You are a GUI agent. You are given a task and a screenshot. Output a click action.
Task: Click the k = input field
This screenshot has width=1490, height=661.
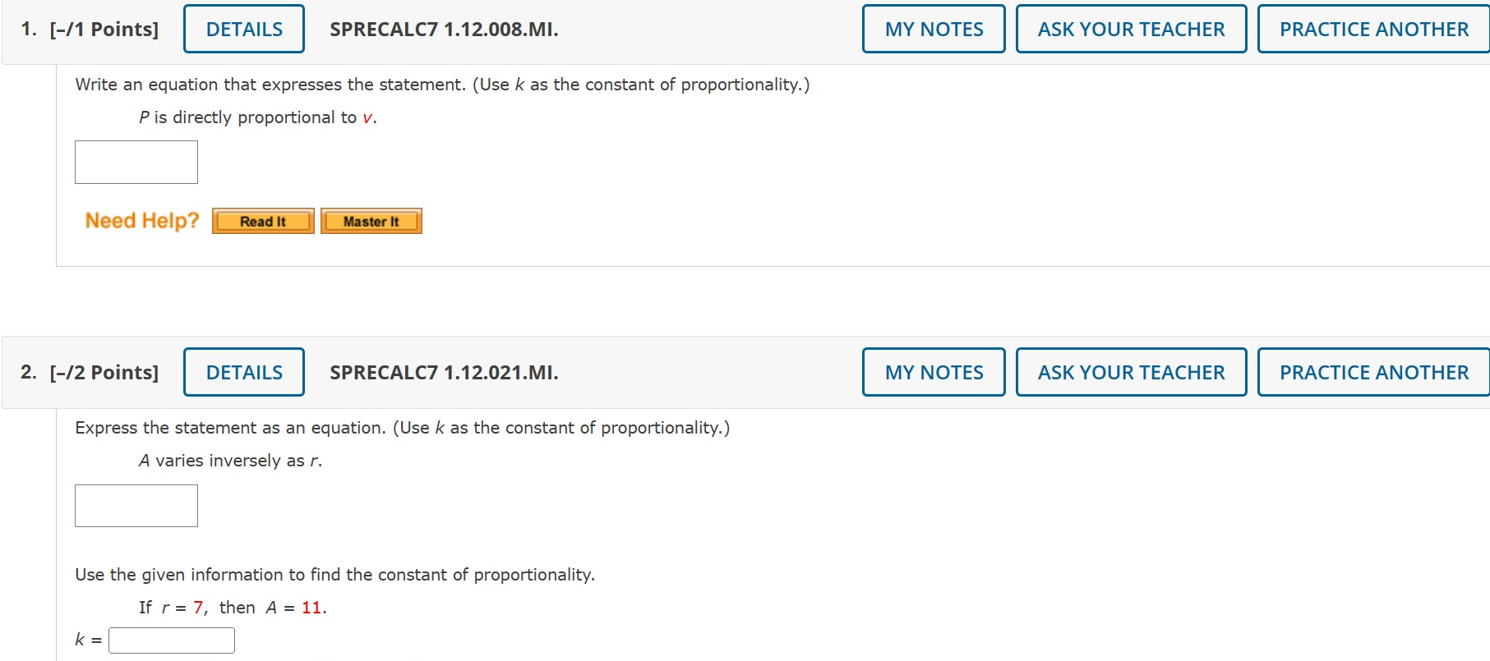coord(171,640)
